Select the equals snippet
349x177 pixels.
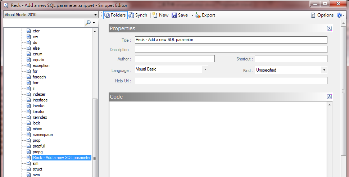[x=38, y=60]
